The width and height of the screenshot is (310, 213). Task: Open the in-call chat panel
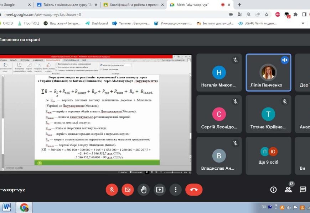click(x=303, y=190)
